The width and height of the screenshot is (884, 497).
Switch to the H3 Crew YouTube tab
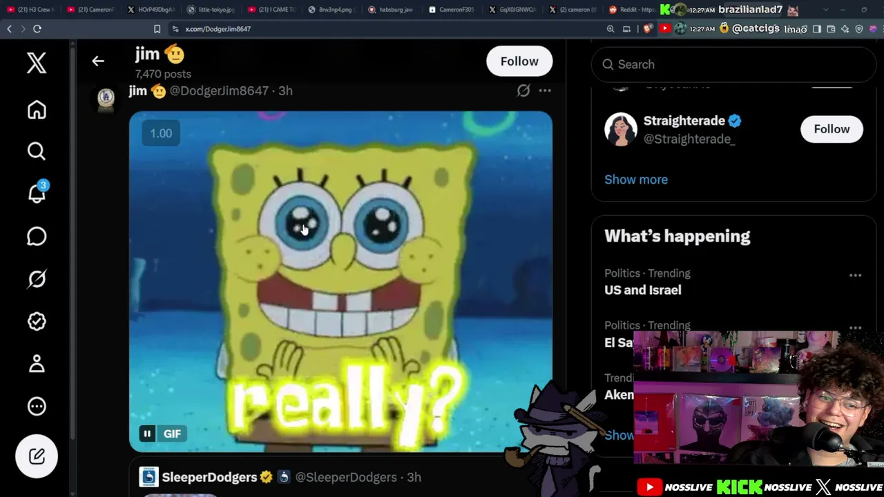30,10
